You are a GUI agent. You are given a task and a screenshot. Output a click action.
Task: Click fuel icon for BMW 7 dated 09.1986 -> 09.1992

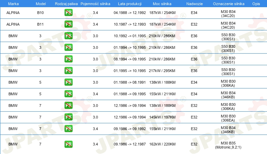pos(68,128)
